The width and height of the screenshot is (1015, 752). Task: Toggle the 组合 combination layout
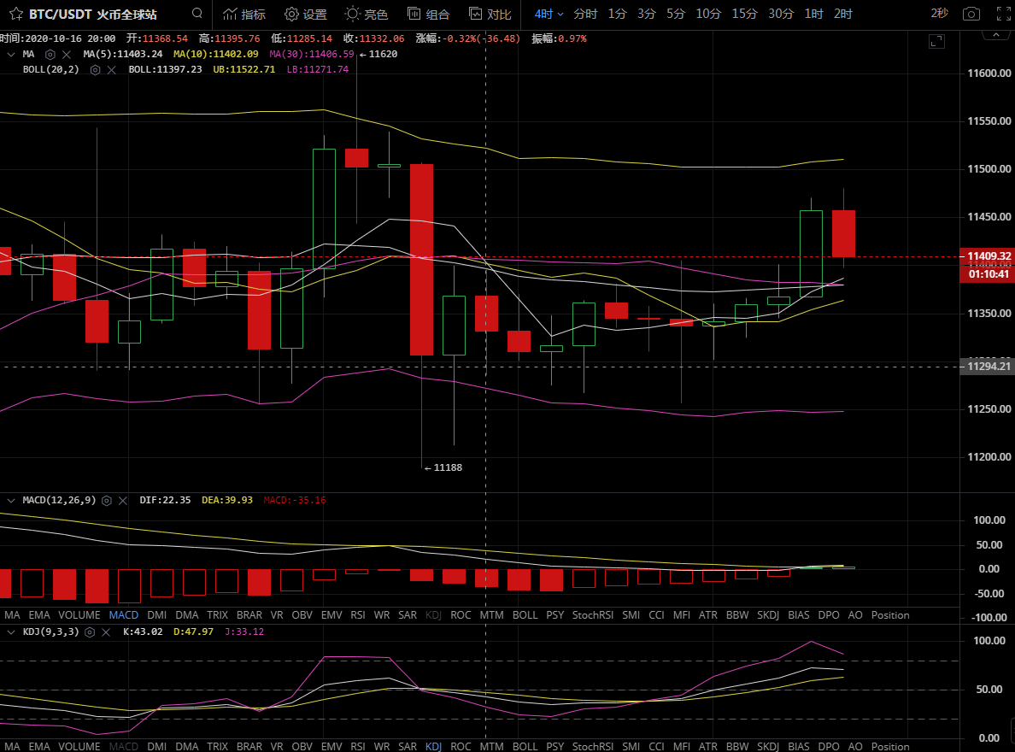tap(428, 14)
